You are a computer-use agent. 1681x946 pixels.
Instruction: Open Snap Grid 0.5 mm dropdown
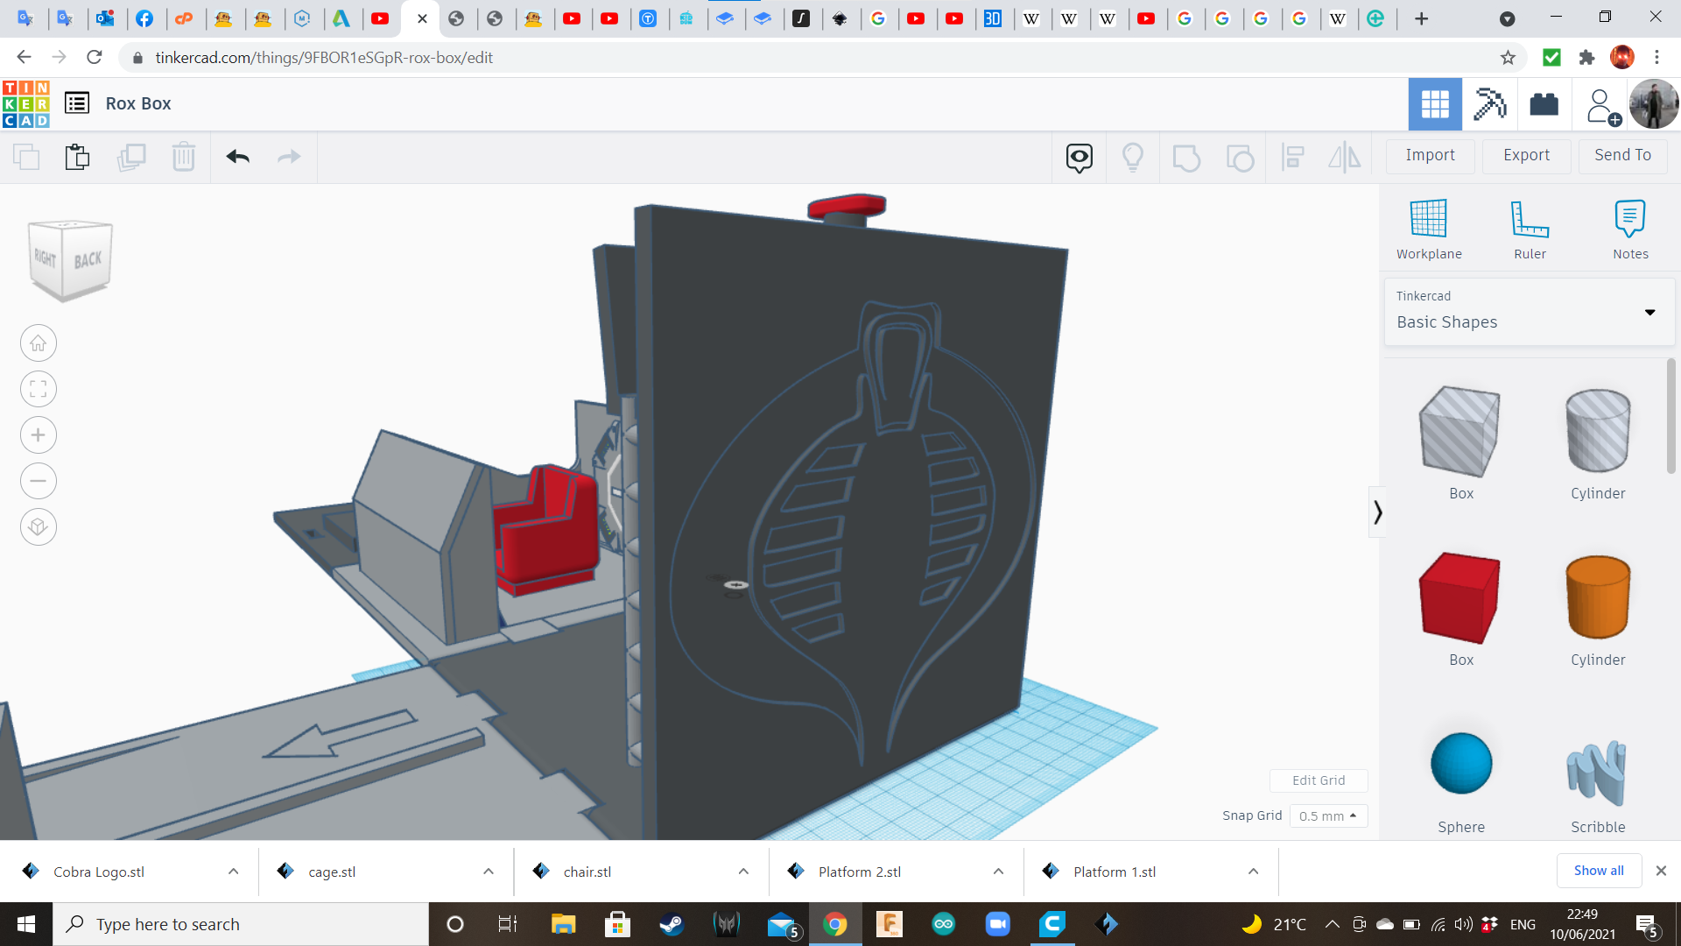[1327, 815]
